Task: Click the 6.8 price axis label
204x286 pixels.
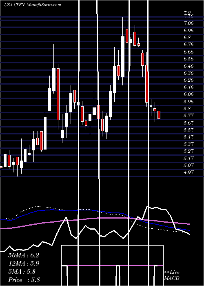Action: pos(187,38)
